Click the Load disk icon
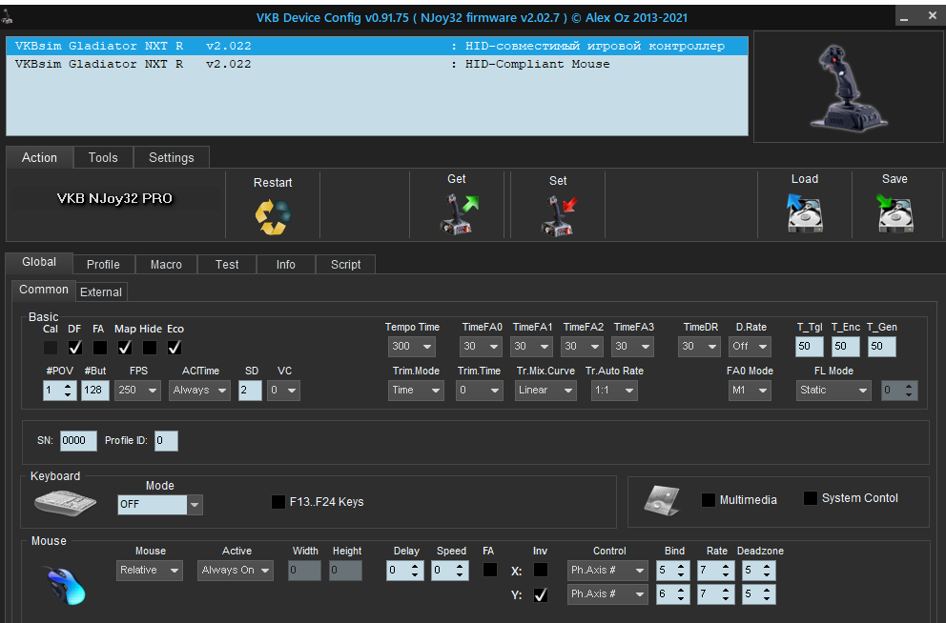The height and width of the screenshot is (623, 946). click(804, 213)
